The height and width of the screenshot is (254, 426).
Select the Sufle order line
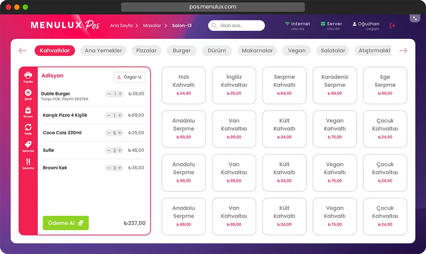[93, 150]
